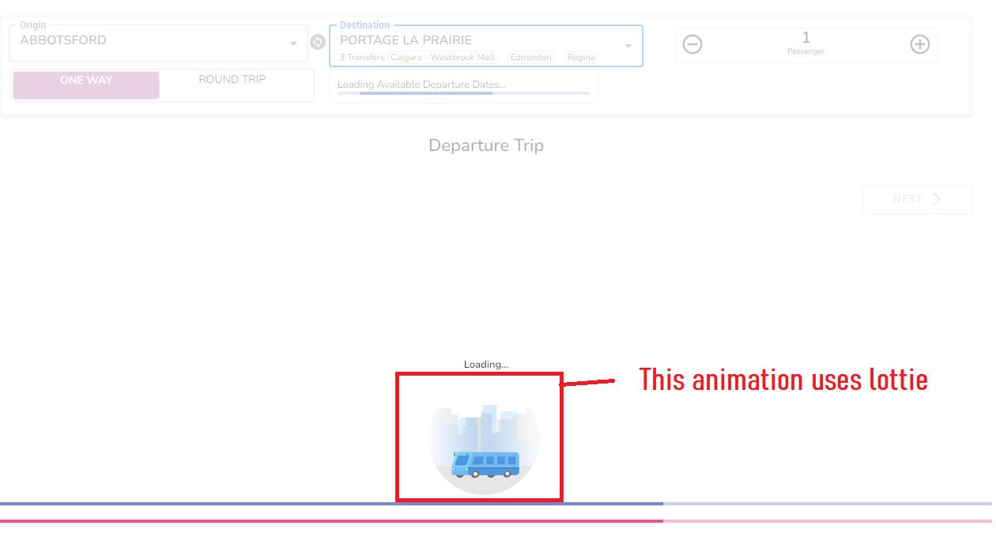Click the Destination field dropdown arrow icon
The image size is (996, 537).
coord(629,46)
